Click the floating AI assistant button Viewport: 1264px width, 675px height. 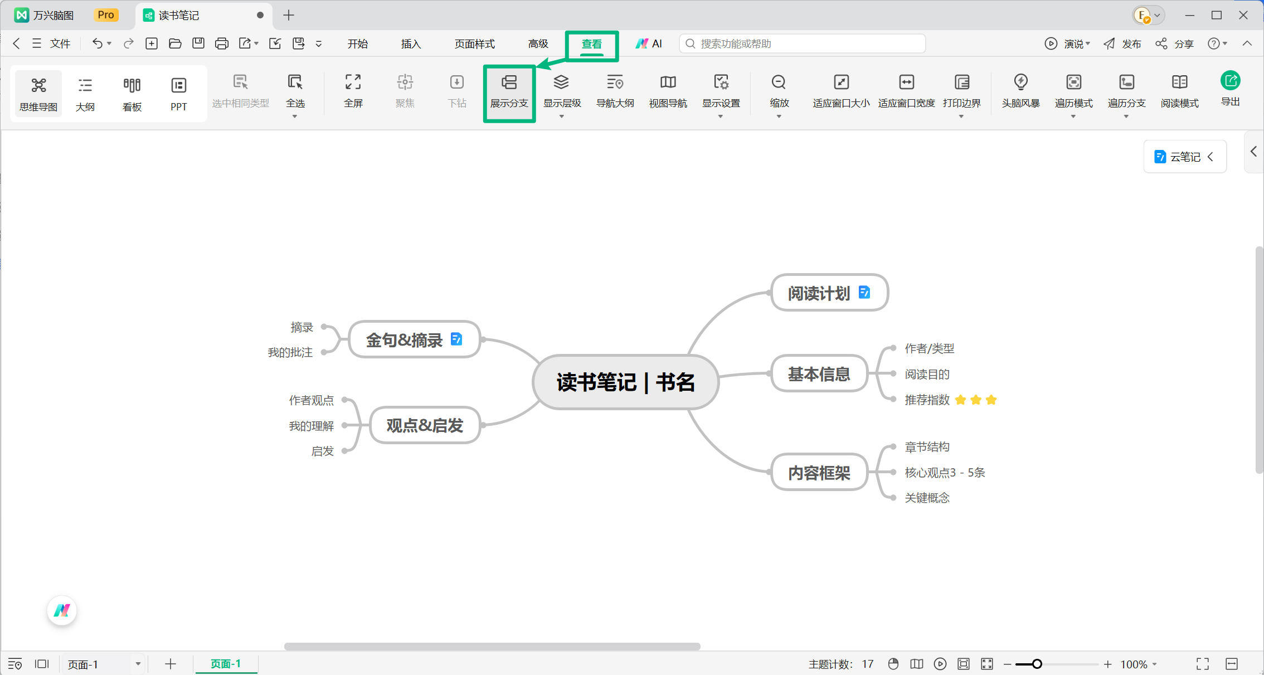62,610
